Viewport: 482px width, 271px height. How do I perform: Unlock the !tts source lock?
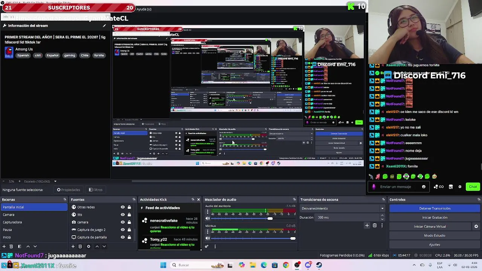tap(129, 215)
